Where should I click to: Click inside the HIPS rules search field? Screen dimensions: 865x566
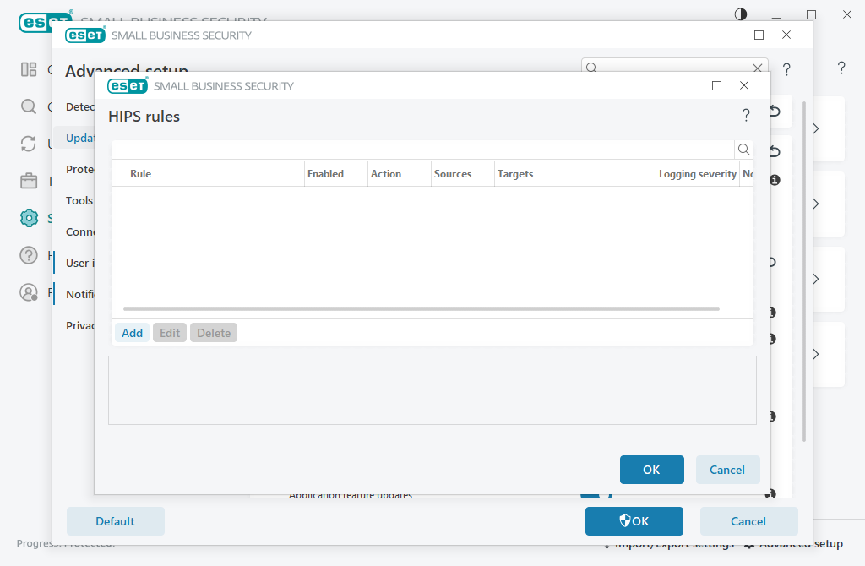(x=422, y=149)
